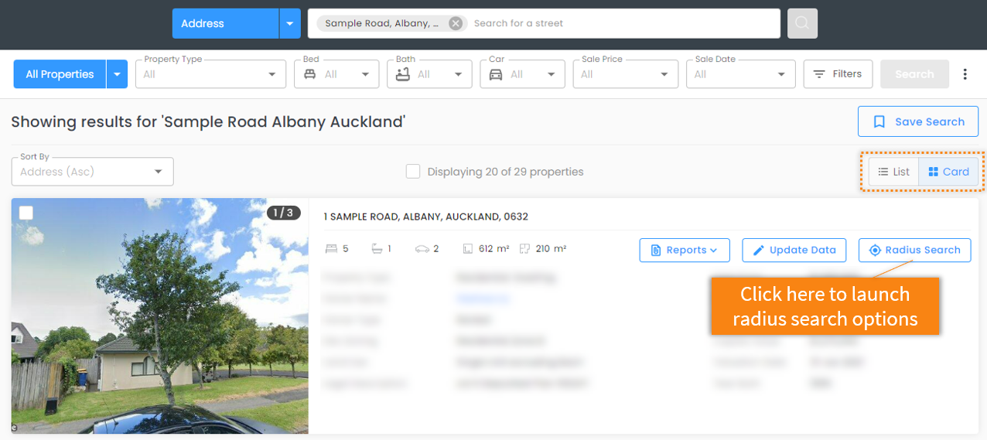Open the three-dot more options menu
Image resolution: width=987 pixels, height=440 pixels.
coord(965,74)
